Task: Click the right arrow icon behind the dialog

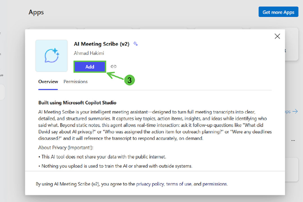Action: click(295, 112)
